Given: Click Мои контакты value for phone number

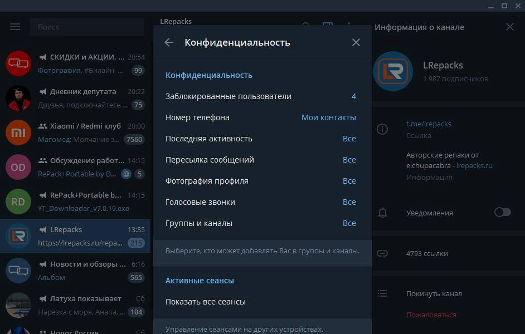Looking at the screenshot, I should tap(328, 117).
